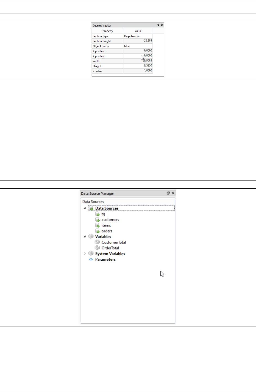The width and height of the screenshot is (256, 392).
Task: Select the OrderTotal variable
Action: point(110,248)
